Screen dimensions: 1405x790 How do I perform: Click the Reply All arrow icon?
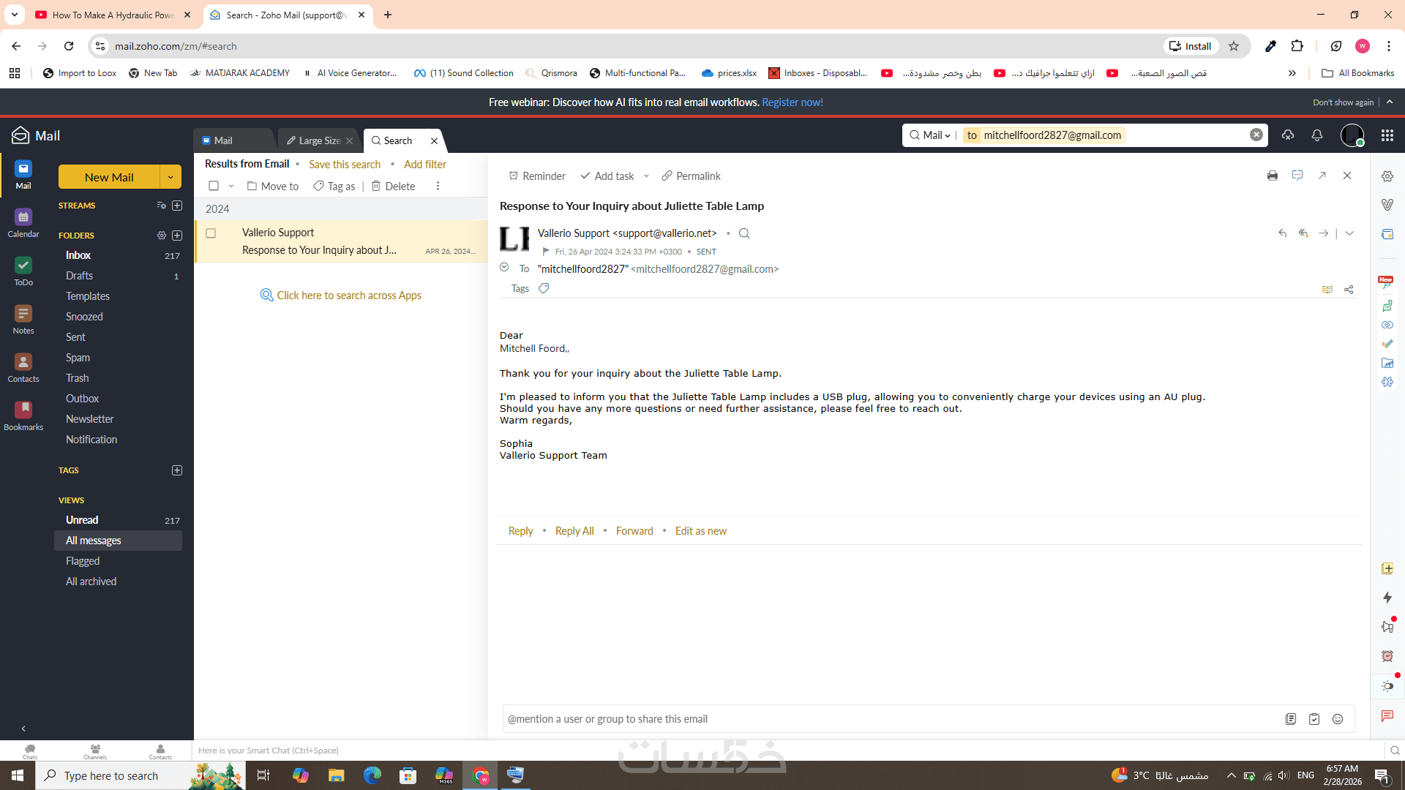point(1303,233)
